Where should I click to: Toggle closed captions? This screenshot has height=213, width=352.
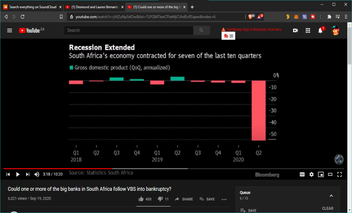[x=302, y=174]
